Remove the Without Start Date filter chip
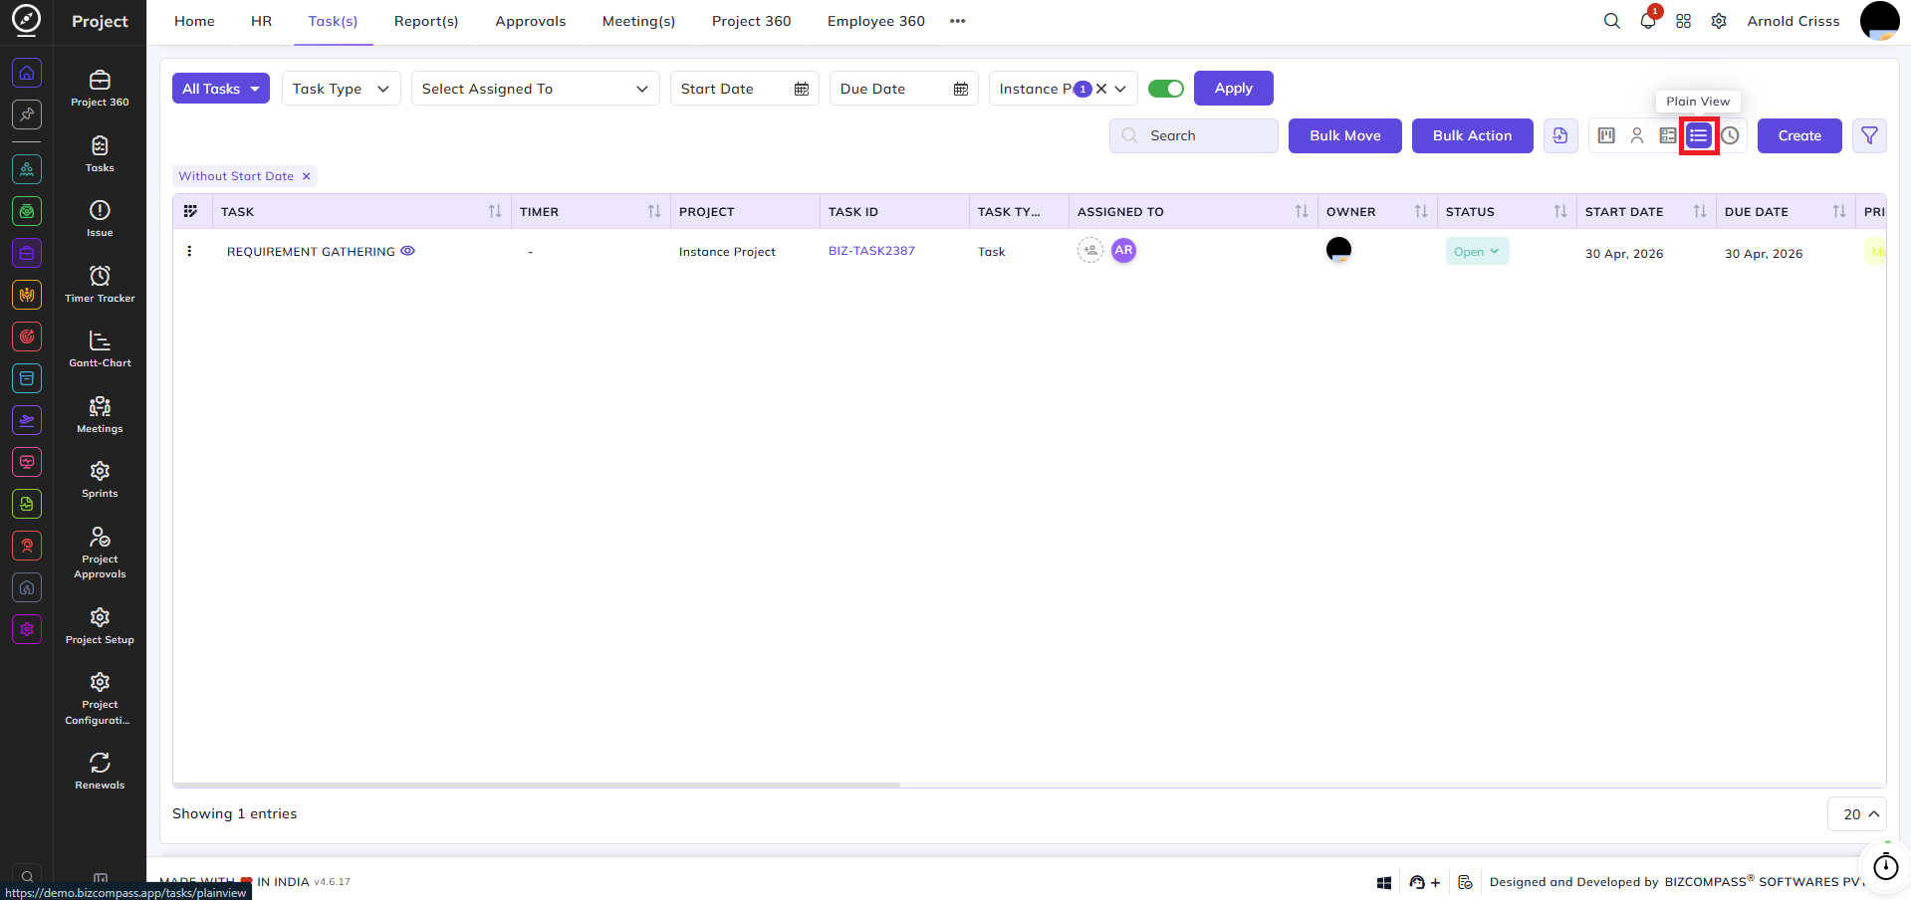 (307, 176)
